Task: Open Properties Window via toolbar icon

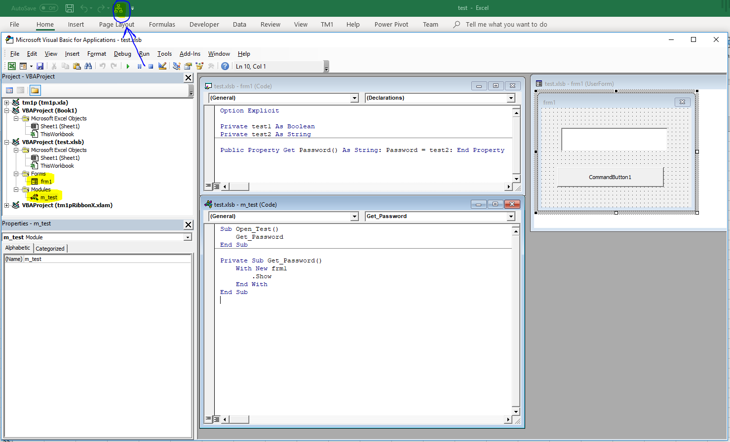Action: (x=188, y=66)
